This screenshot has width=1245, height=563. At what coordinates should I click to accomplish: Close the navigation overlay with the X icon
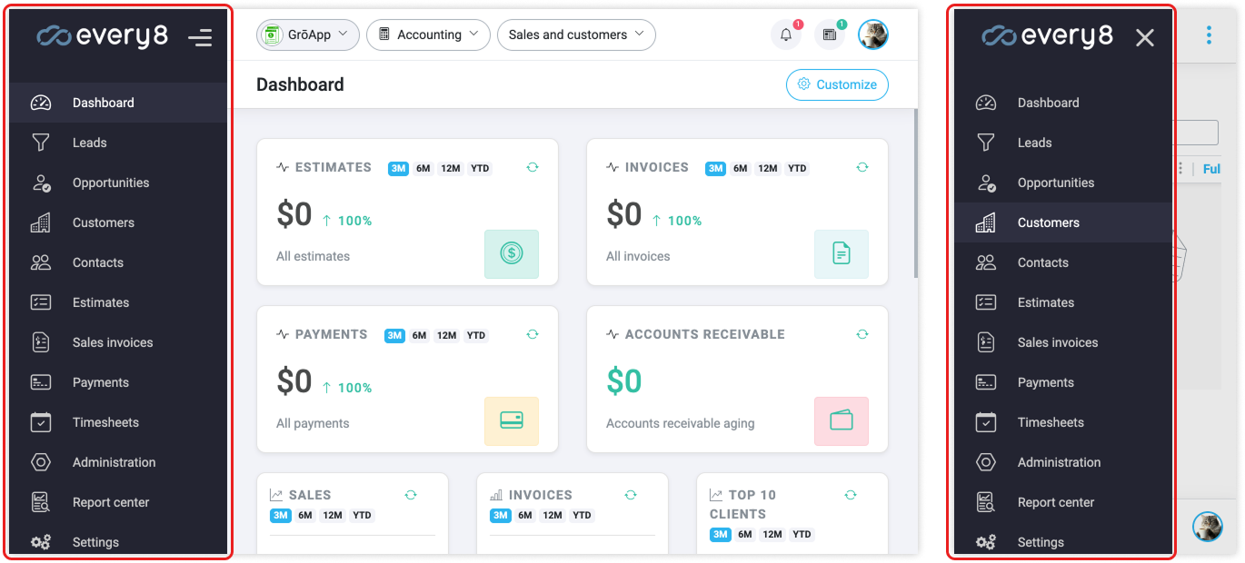[x=1145, y=37]
